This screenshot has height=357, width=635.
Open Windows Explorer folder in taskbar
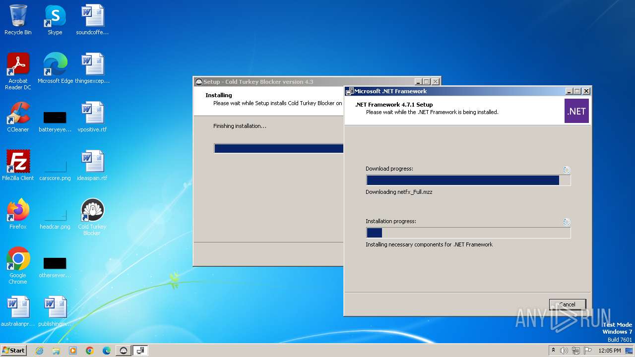[x=56, y=351]
